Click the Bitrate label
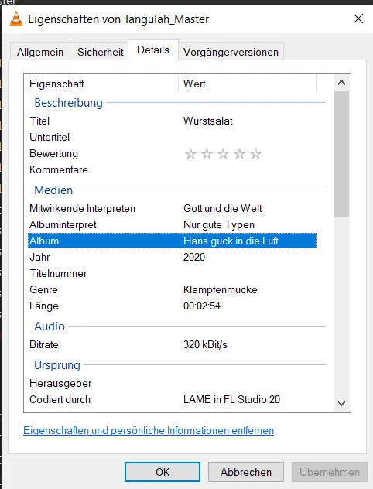 pyautogui.click(x=44, y=344)
